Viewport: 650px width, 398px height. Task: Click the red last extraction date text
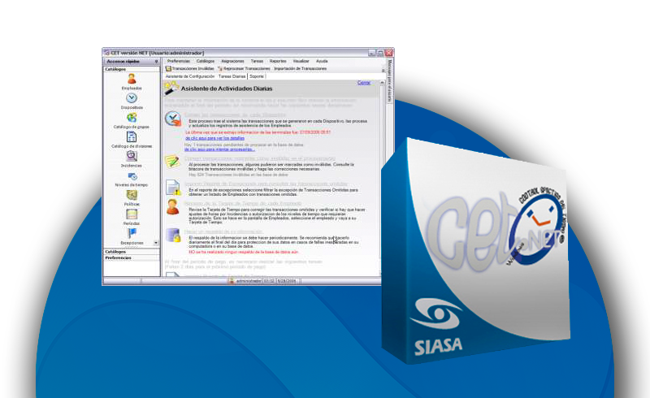tap(258, 132)
